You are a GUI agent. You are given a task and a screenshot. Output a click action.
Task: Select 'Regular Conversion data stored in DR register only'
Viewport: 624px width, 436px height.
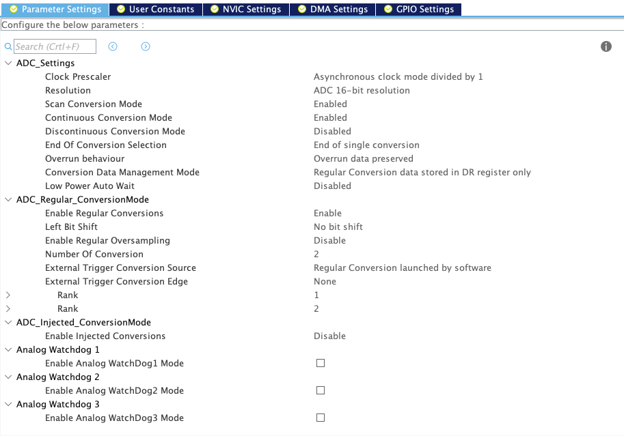pyautogui.click(x=422, y=172)
